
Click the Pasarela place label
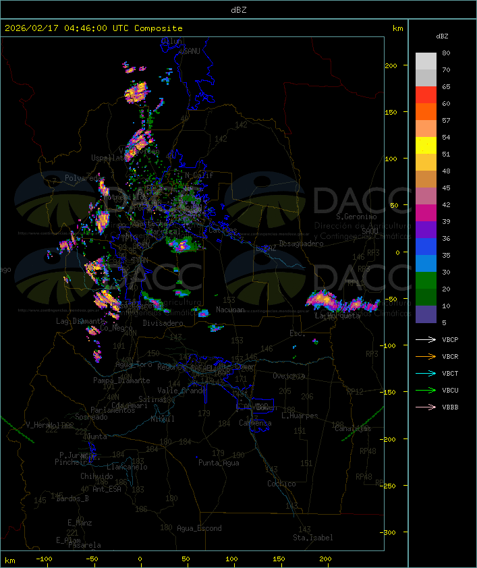pyautogui.click(x=85, y=545)
